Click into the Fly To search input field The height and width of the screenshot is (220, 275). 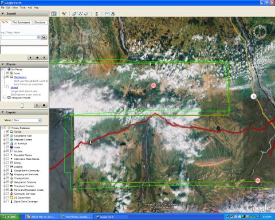pos(19,37)
